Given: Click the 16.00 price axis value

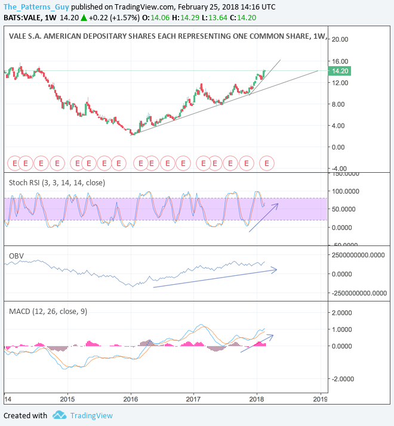Looking at the screenshot, I should point(340,61).
